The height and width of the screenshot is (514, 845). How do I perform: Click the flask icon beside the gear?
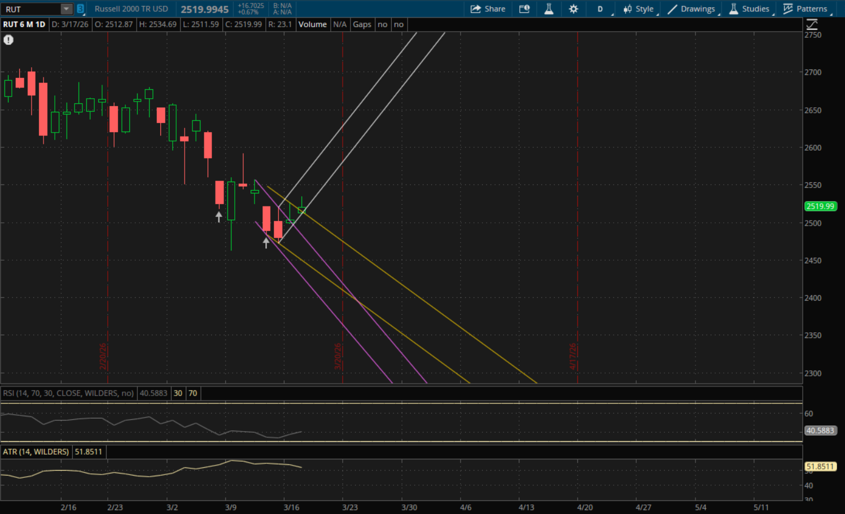pos(549,9)
